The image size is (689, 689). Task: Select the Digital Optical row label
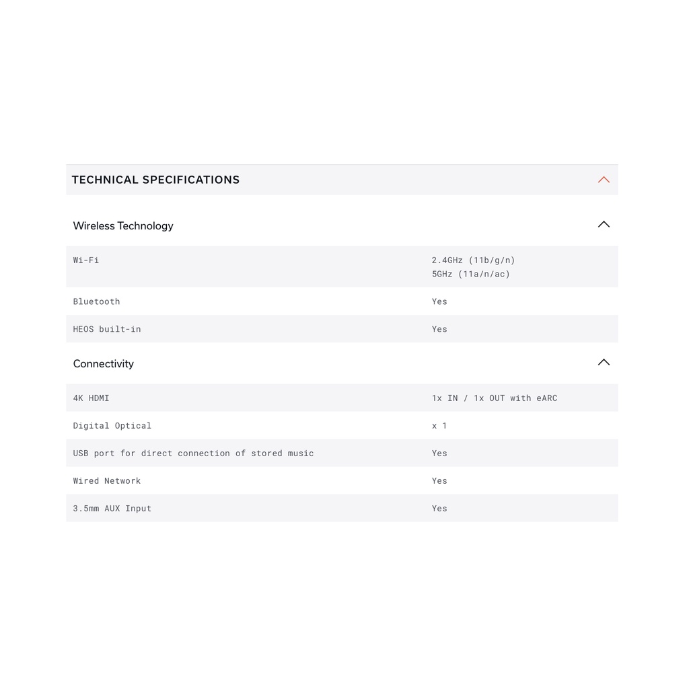click(x=112, y=426)
